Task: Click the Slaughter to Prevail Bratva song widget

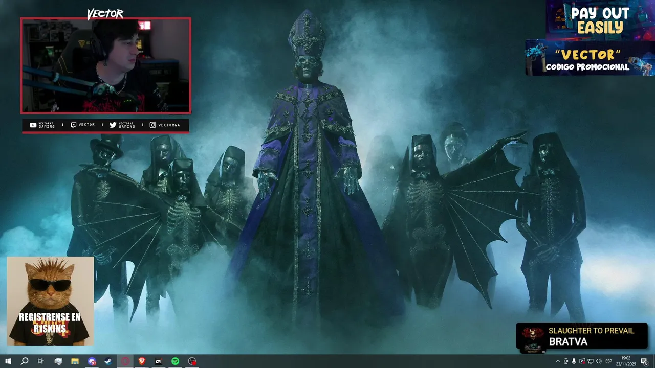Action: [582, 336]
